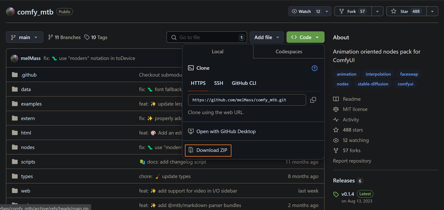The width and height of the screenshot is (444, 210).
Task: Click Download ZIP
Action: (x=208, y=150)
